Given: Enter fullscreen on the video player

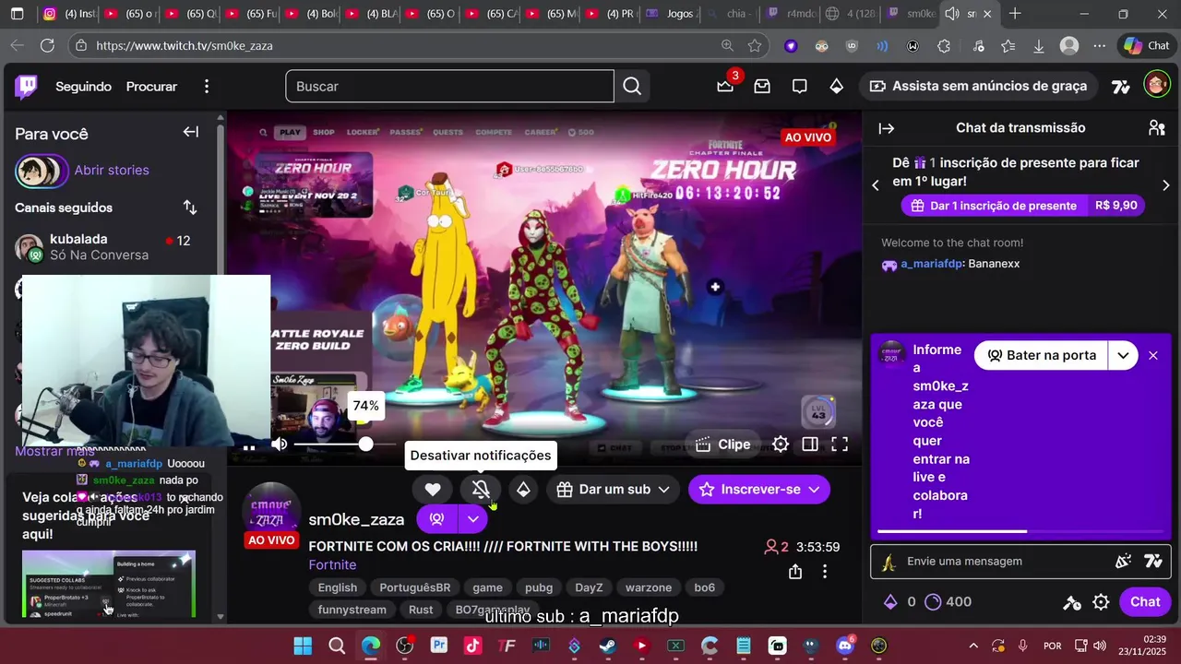Looking at the screenshot, I should [840, 445].
